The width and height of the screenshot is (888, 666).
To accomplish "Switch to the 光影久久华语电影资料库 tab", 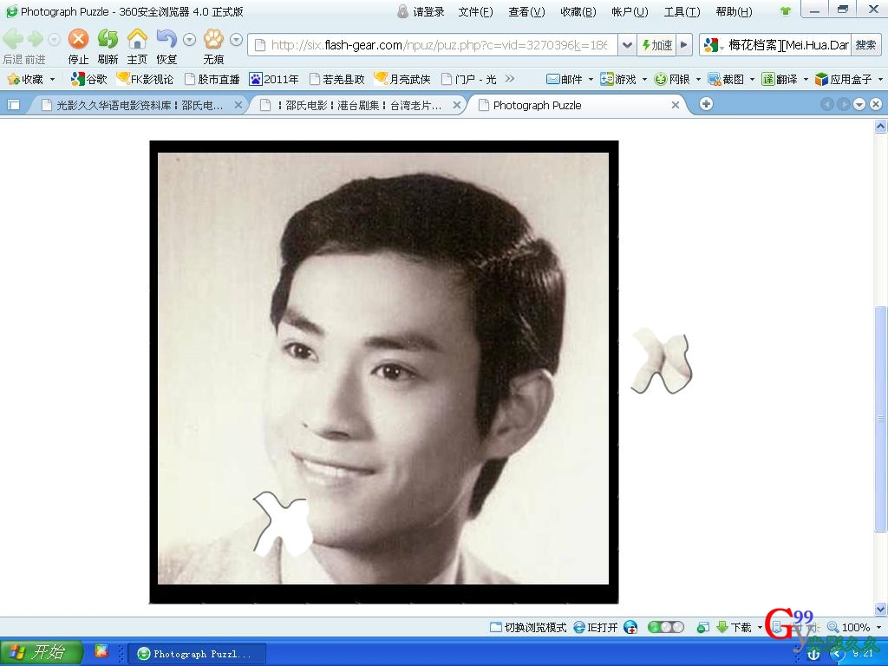I will click(139, 105).
